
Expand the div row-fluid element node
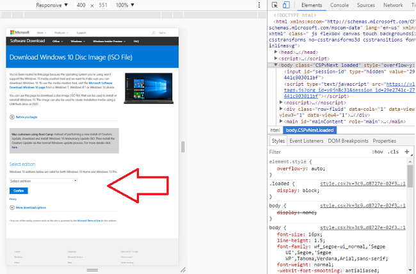(x=281, y=109)
